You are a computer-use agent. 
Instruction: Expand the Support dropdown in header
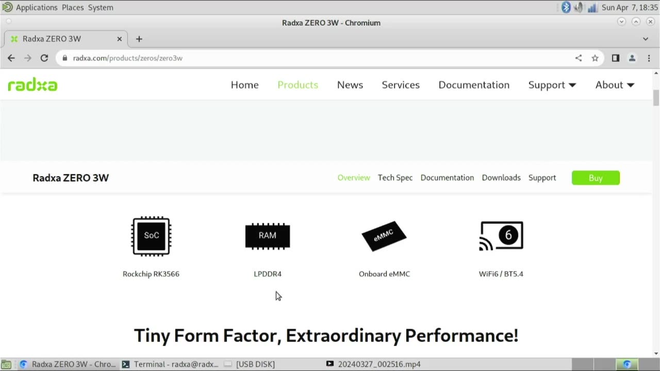552,85
